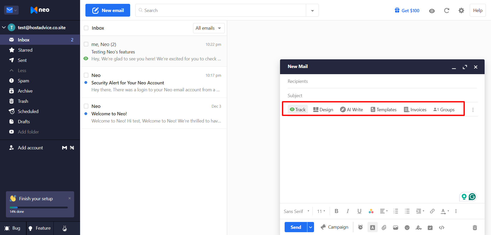
Task: Open the labs flask icon
Action: click(65, 228)
